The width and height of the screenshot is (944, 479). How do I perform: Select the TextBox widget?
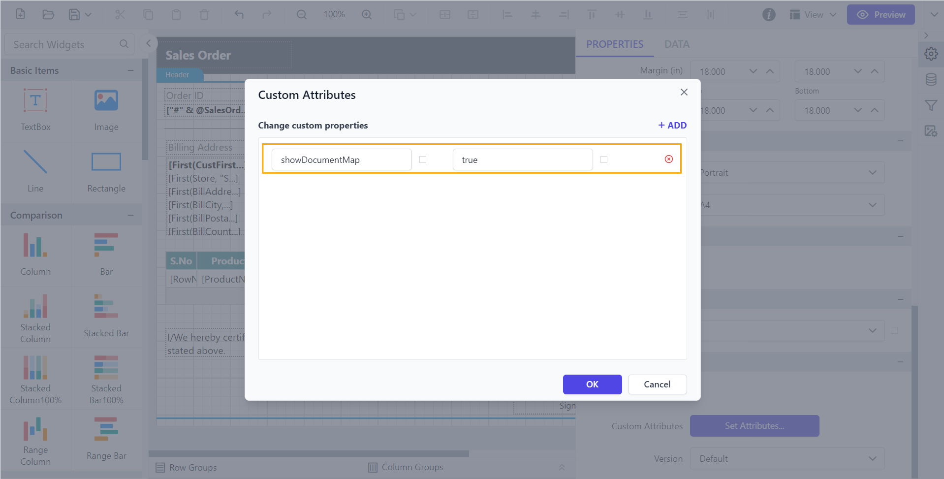pyautogui.click(x=35, y=109)
